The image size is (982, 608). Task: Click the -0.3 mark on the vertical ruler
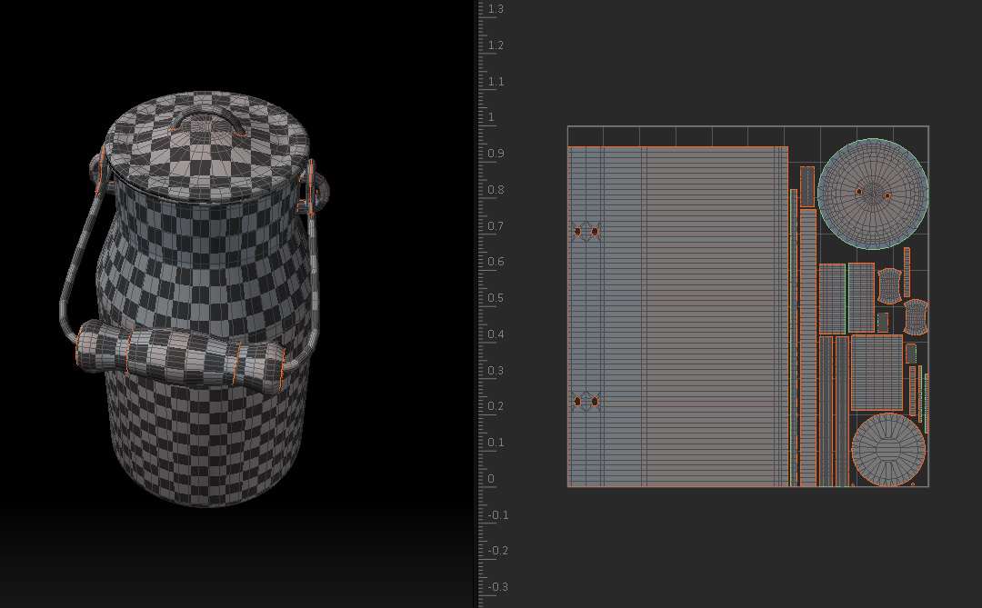[x=498, y=587]
